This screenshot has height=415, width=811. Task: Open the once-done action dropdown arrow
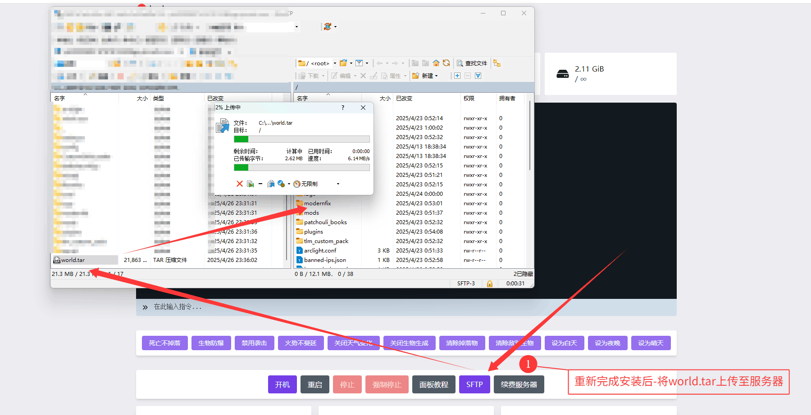pos(289,184)
